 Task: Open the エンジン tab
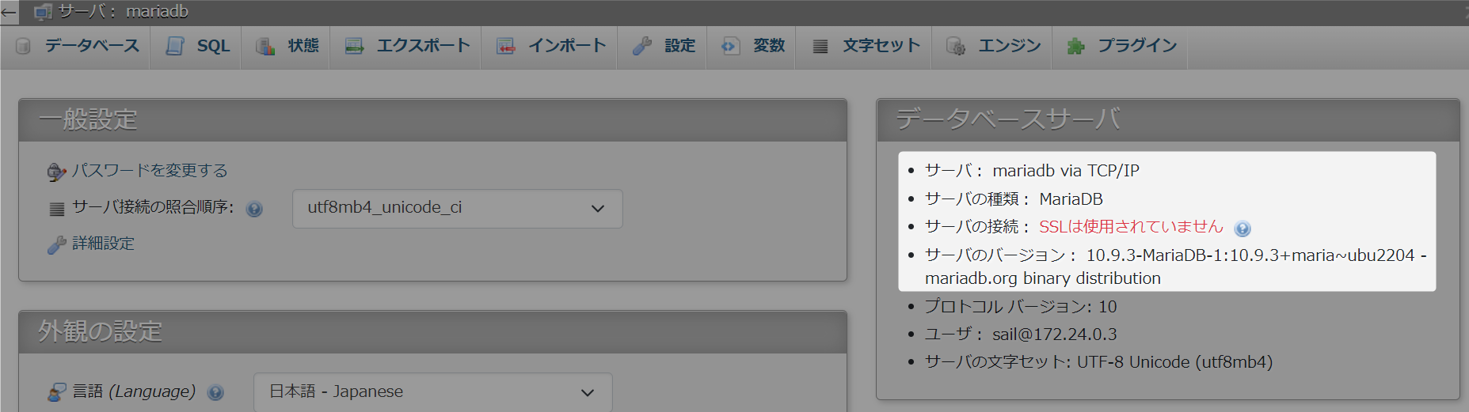(x=992, y=47)
